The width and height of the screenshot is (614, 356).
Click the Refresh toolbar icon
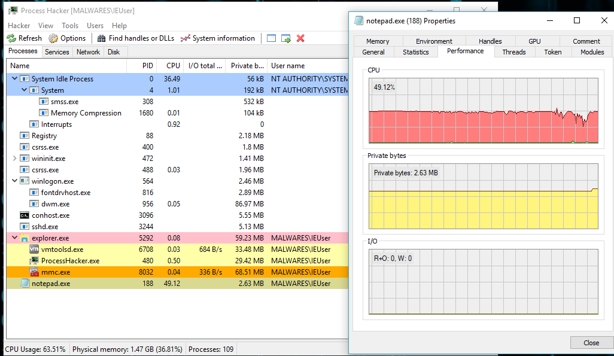pyautogui.click(x=11, y=38)
